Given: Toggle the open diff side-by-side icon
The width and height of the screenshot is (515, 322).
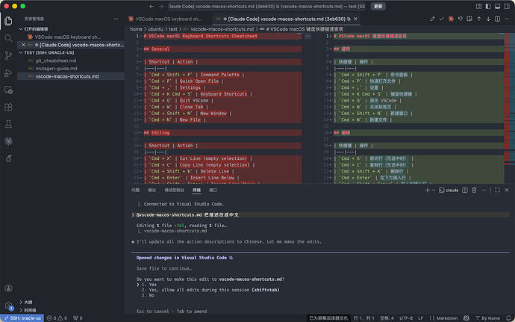Looking at the screenshot, I should [469, 19].
